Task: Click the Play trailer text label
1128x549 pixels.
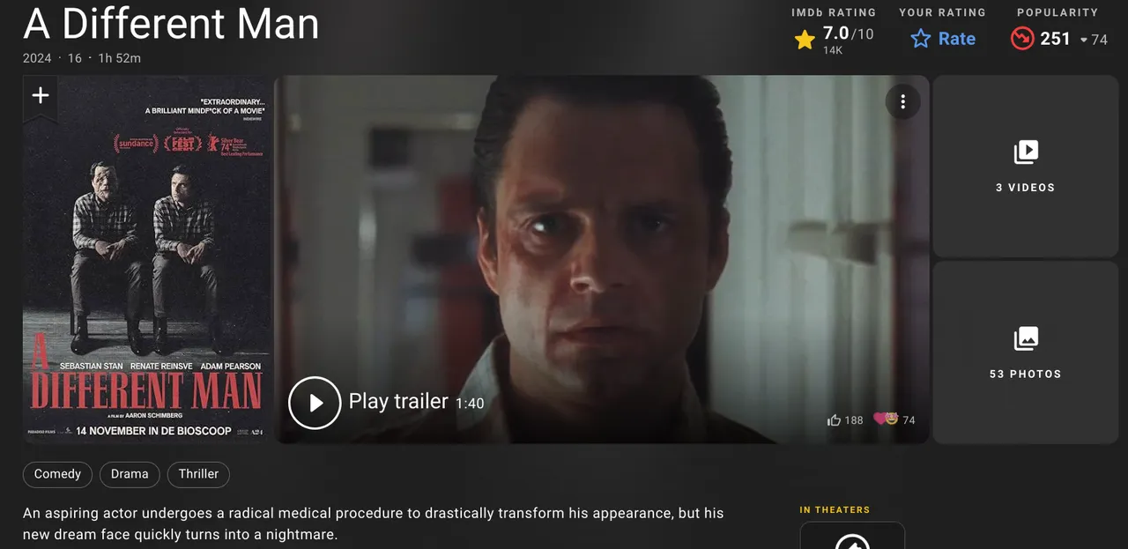Action: 398,402
